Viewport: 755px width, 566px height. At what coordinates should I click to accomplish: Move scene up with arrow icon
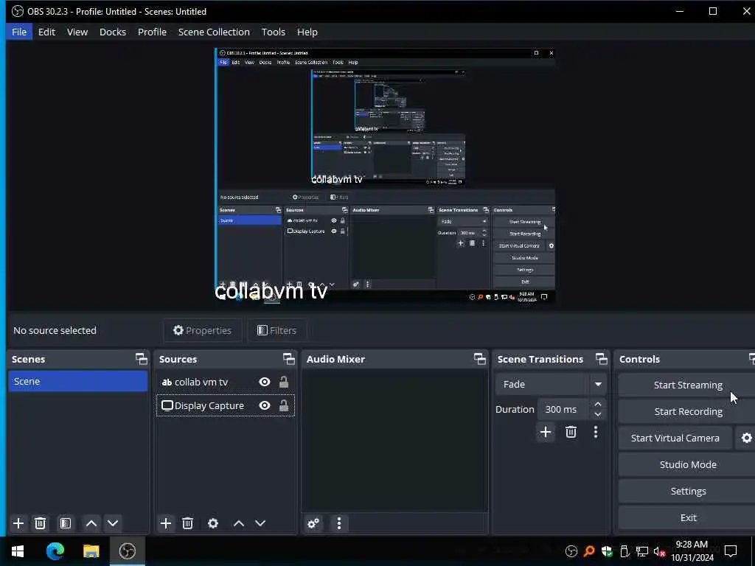coord(91,523)
